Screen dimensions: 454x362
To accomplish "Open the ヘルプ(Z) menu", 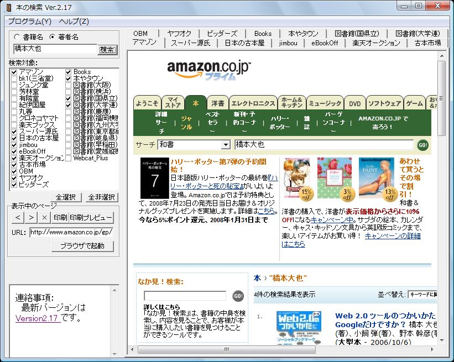I will [x=74, y=22].
